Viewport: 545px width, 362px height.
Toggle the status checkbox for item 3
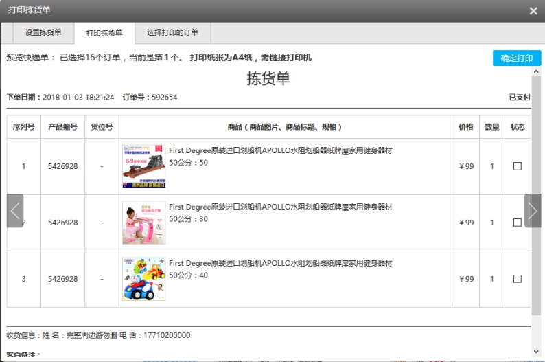tap(518, 279)
